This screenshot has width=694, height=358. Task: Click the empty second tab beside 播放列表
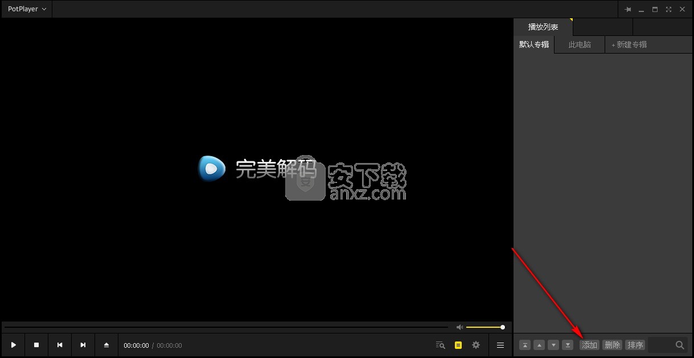coord(603,27)
